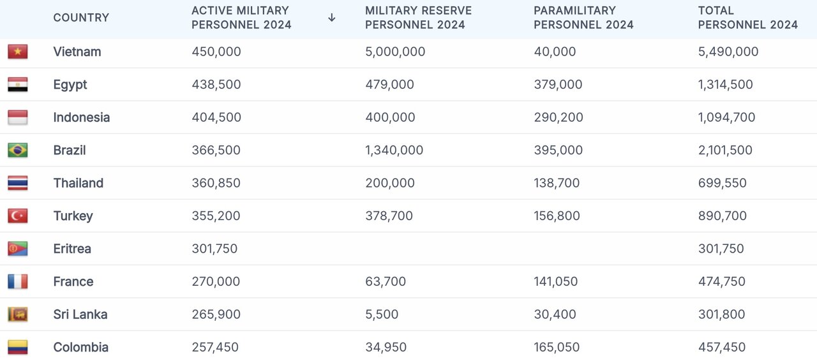This screenshot has height=363, width=817.
Task: Click the Turkey flag icon
Action: 17,216
